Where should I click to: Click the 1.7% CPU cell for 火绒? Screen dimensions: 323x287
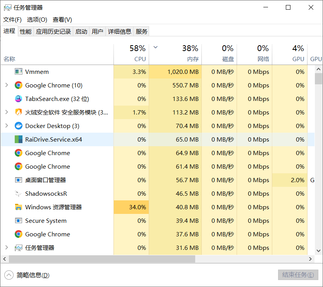tap(131, 112)
